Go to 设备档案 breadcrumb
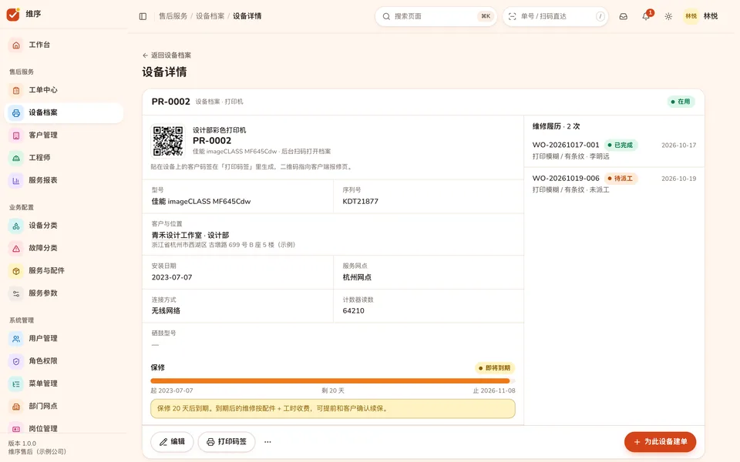Image resolution: width=740 pixels, height=462 pixels. 210,16
